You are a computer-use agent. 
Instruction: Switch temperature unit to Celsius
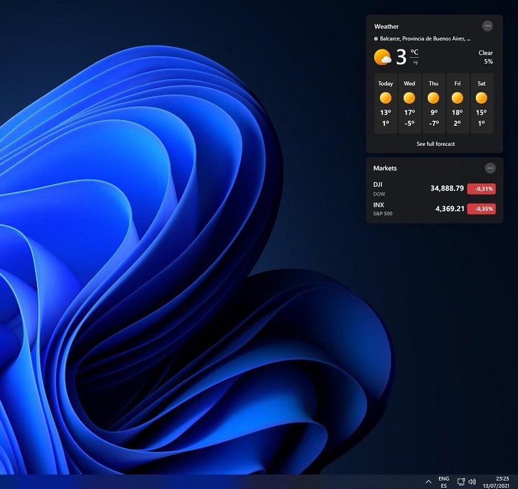click(414, 52)
